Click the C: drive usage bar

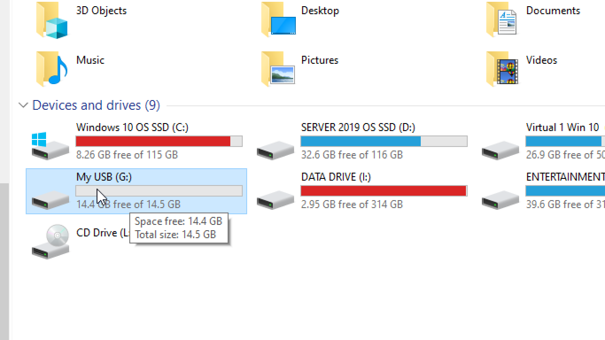point(159,141)
